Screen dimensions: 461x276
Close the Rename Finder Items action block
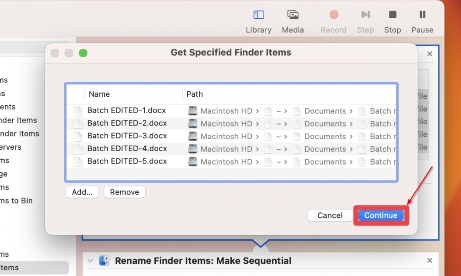(x=429, y=260)
